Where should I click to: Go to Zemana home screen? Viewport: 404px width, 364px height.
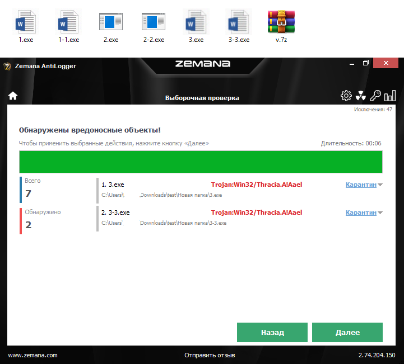pyautogui.click(x=13, y=96)
